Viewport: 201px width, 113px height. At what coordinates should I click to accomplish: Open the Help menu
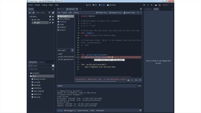click(x=57, y=5)
